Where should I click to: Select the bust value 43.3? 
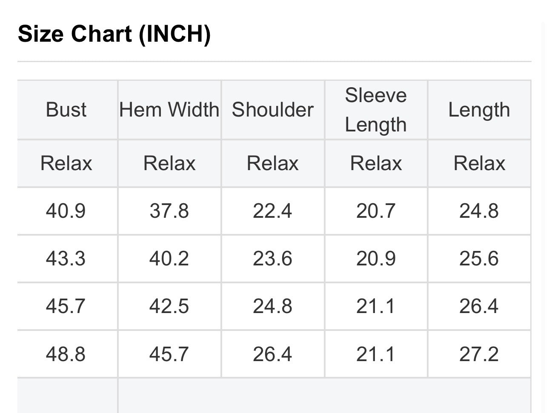point(66,259)
